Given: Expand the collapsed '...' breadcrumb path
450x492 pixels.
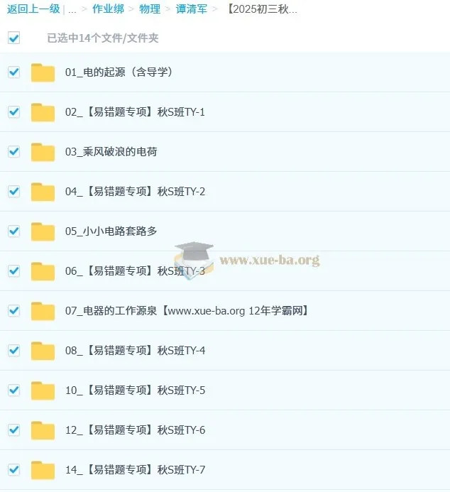Looking at the screenshot, I should (72, 10).
